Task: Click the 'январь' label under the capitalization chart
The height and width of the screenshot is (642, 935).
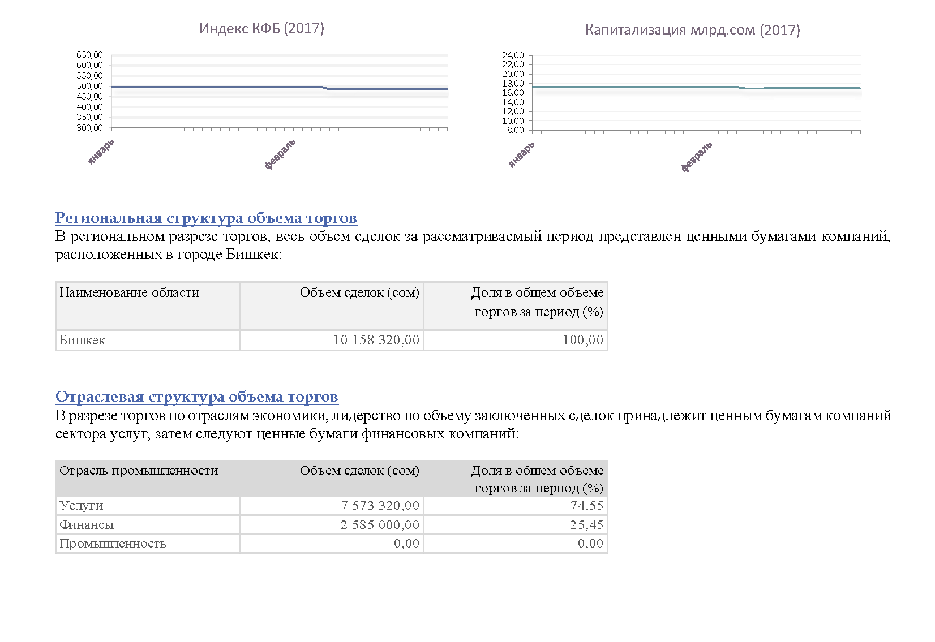Action: 521,154
